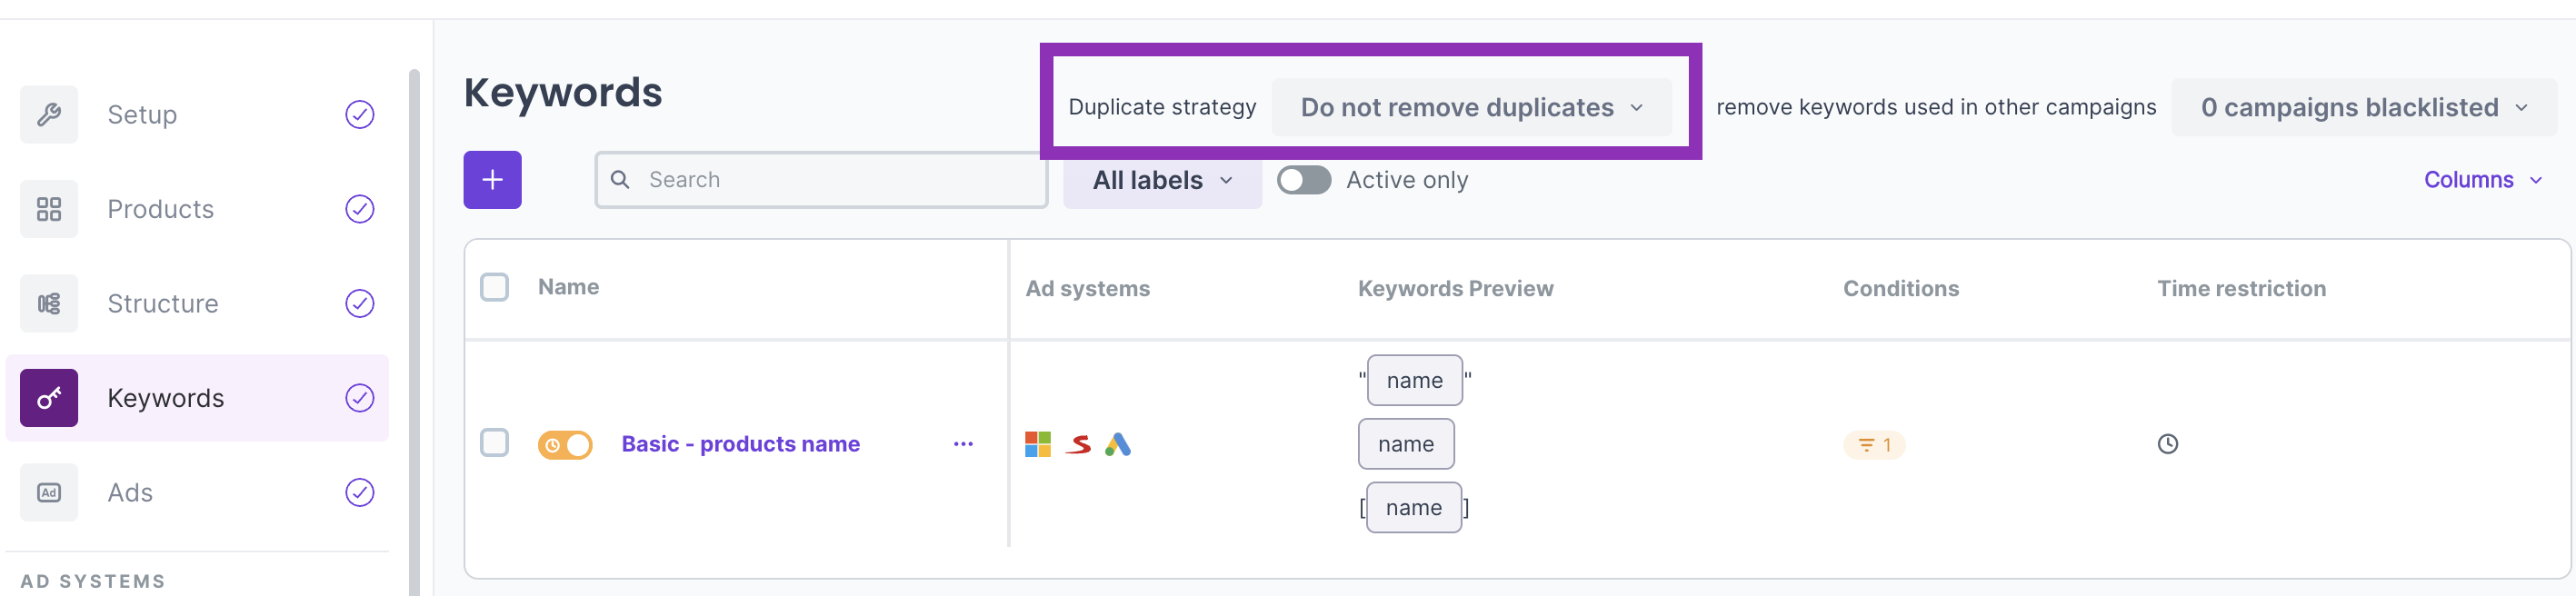Toggle the Active only switch

(x=1303, y=180)
